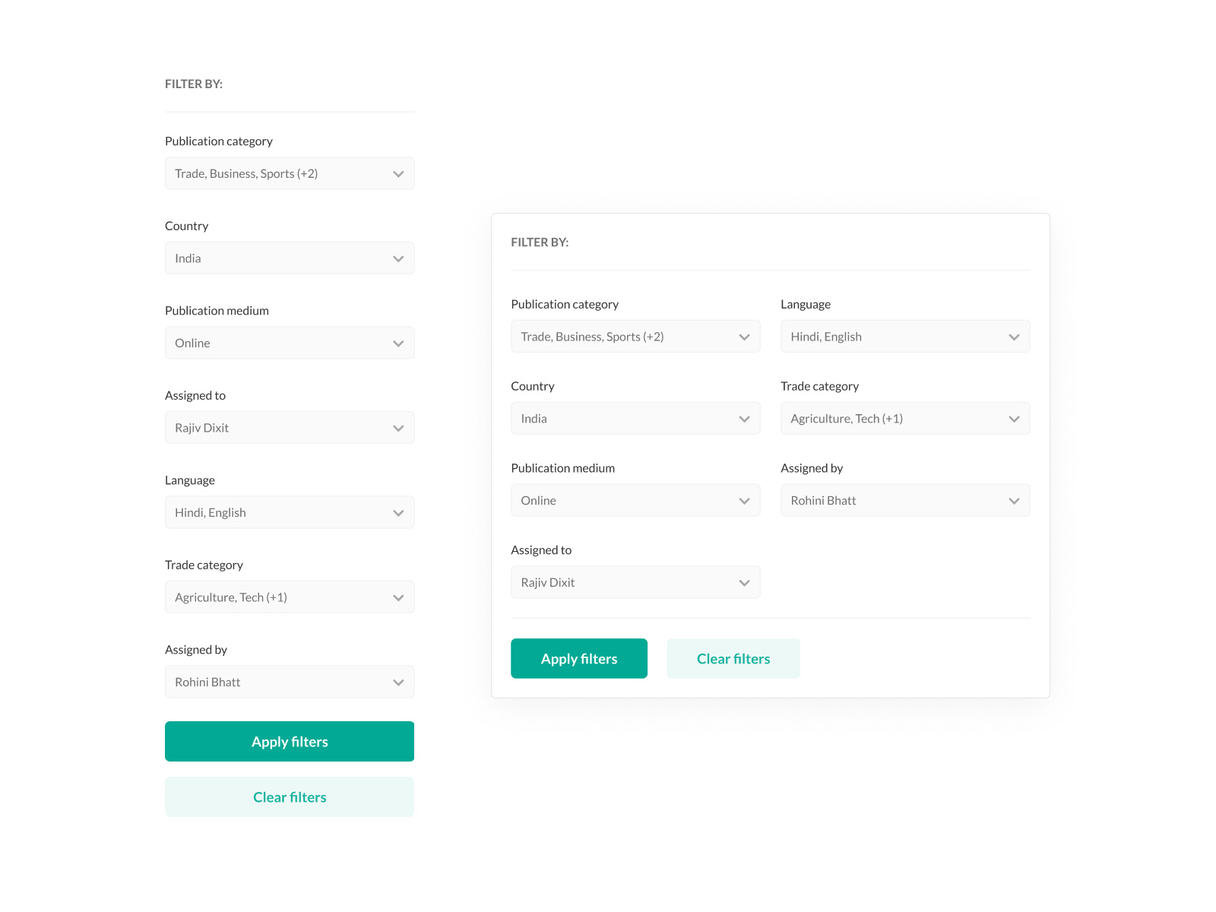
Task: Click chevron on card Assigned to dropdown
Action: coord(744,583)
